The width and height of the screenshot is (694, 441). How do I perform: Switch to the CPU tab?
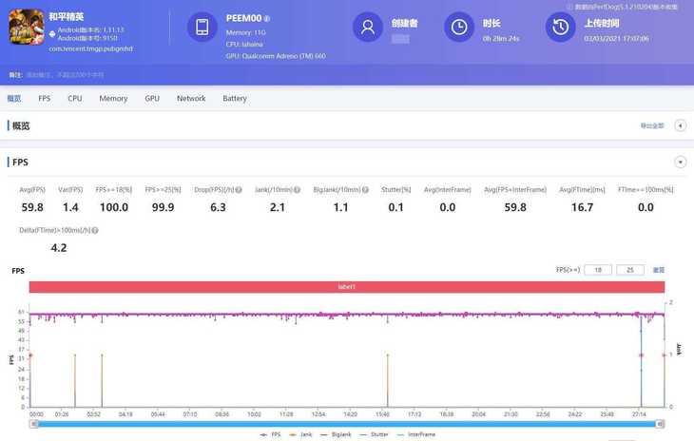[x=74, y=99]
